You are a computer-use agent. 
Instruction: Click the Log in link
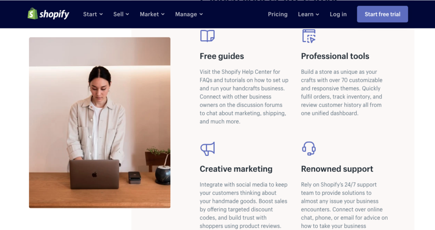coord(338,14)
